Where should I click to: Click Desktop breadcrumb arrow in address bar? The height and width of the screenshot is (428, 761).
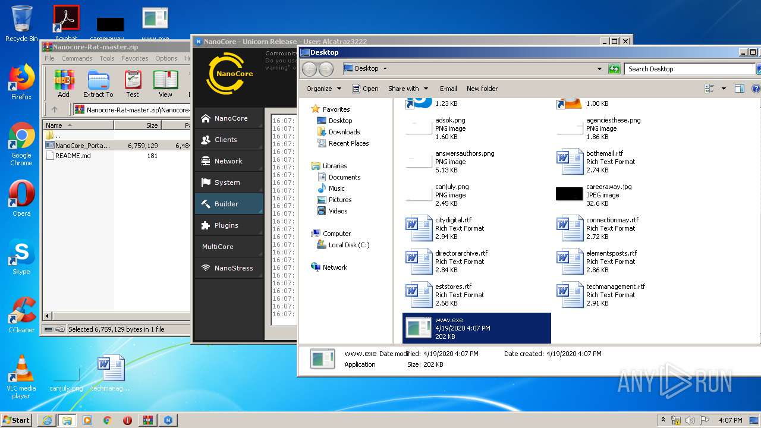click(385, 69)
